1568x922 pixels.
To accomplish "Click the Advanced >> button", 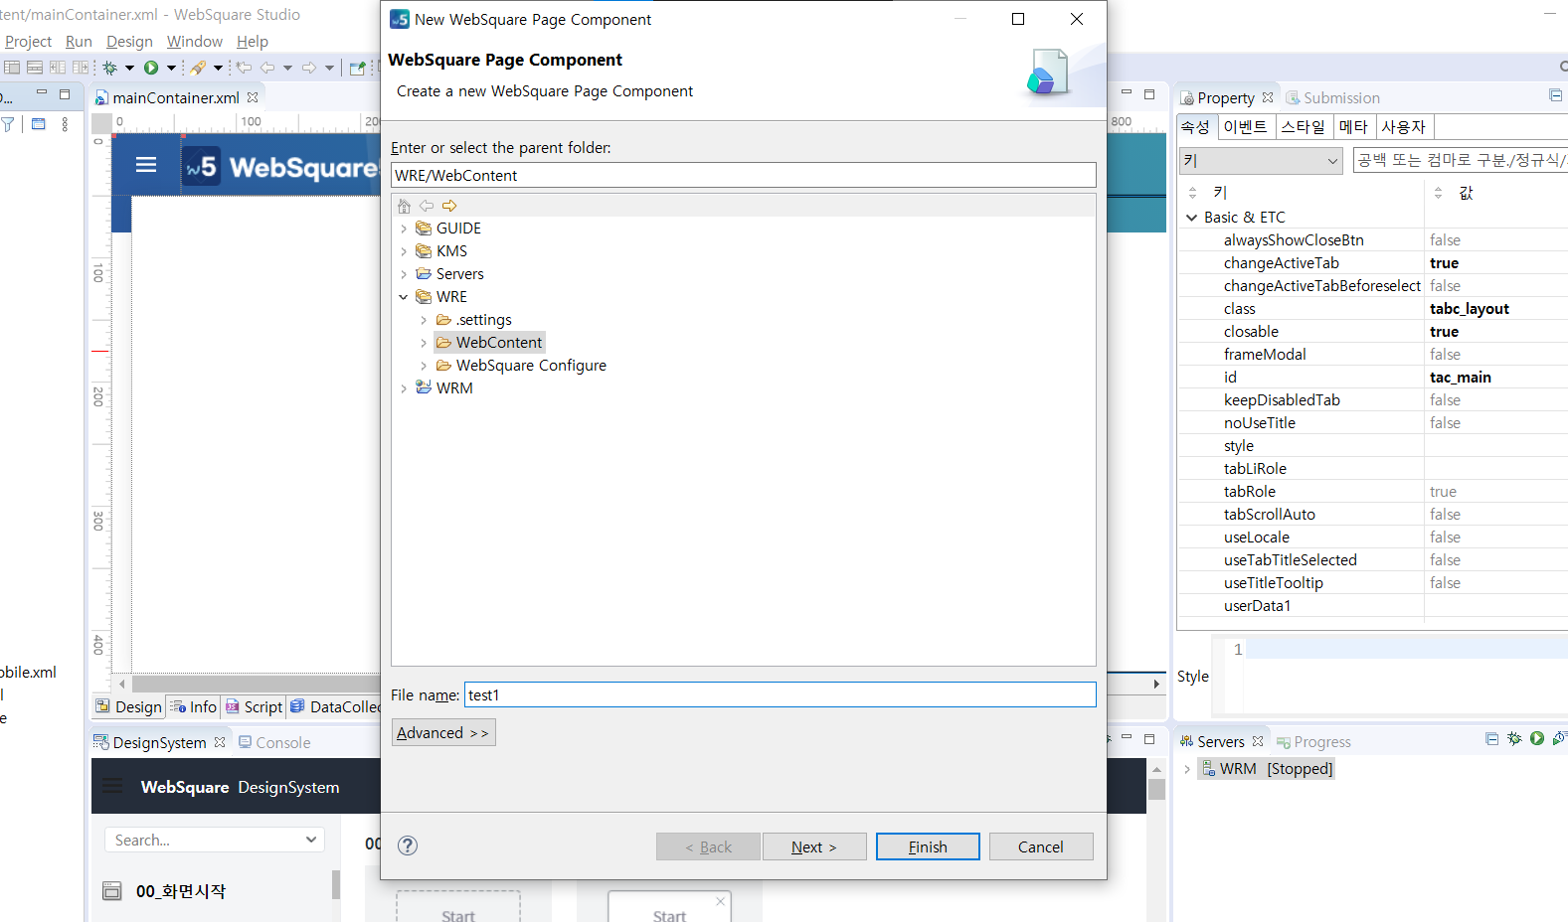I will click(443, 732).
